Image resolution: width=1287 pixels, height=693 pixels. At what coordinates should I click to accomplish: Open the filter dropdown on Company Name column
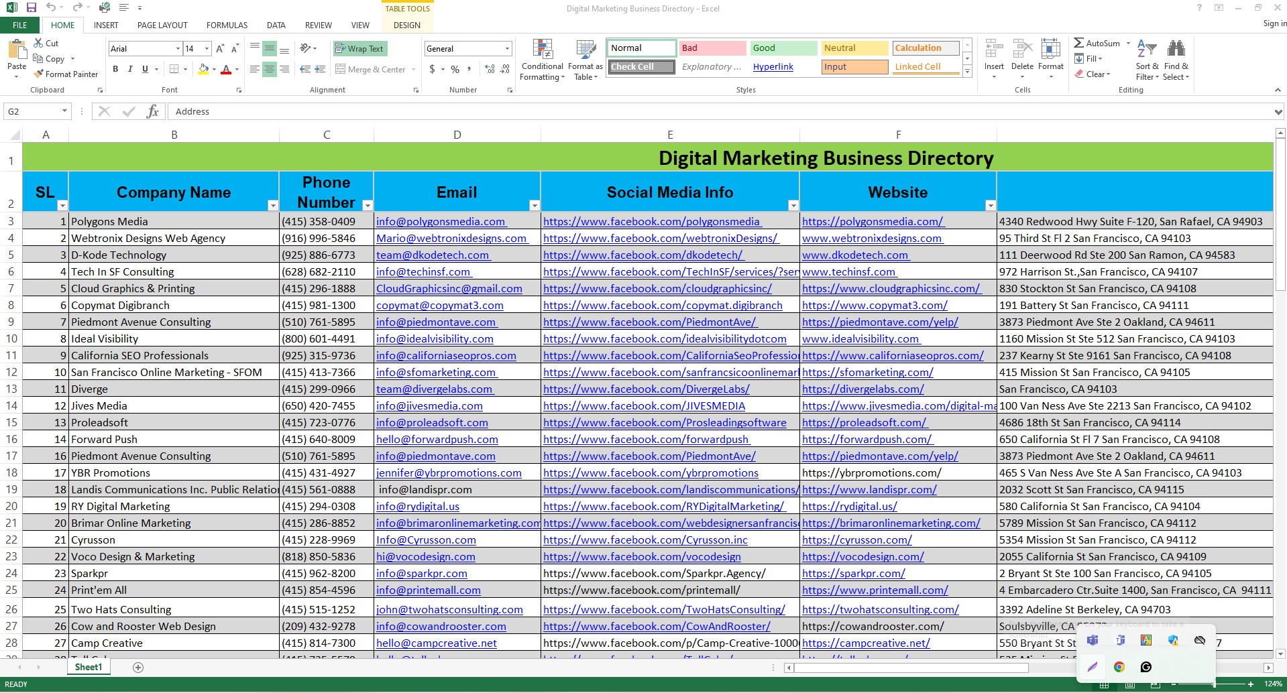[x=273, y=204]
